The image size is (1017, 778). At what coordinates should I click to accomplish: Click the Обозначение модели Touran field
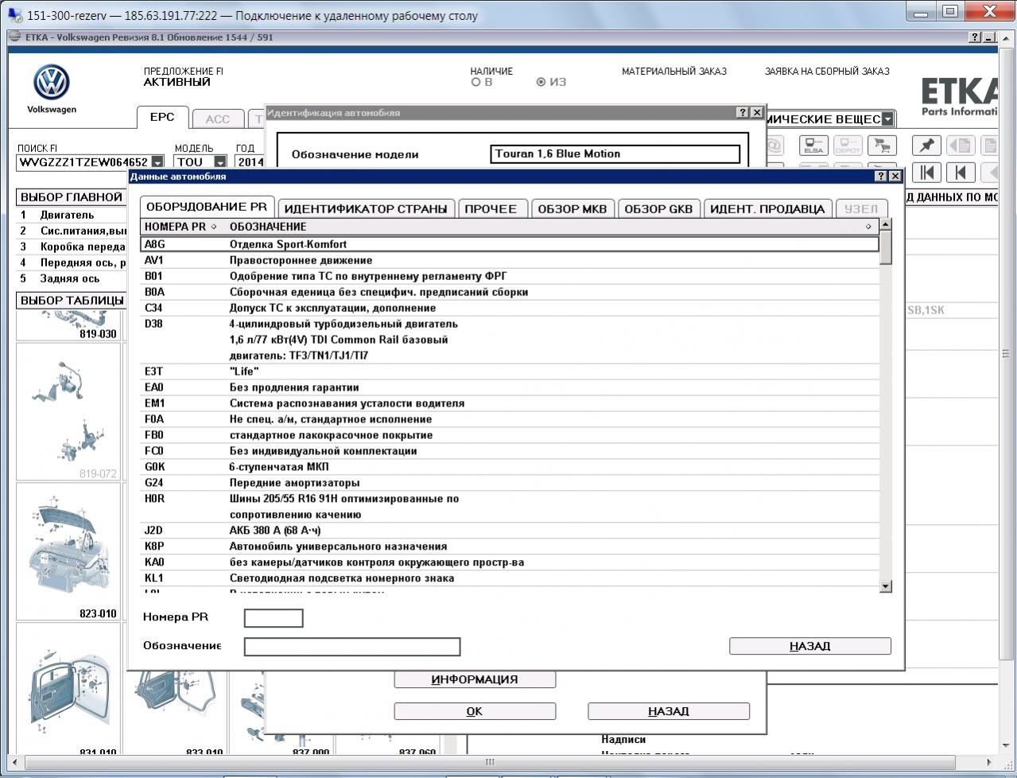(x=615, y=154)
